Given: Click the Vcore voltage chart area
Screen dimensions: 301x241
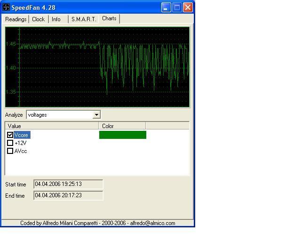Looking at the screenshot, I should tap(97, 67).
